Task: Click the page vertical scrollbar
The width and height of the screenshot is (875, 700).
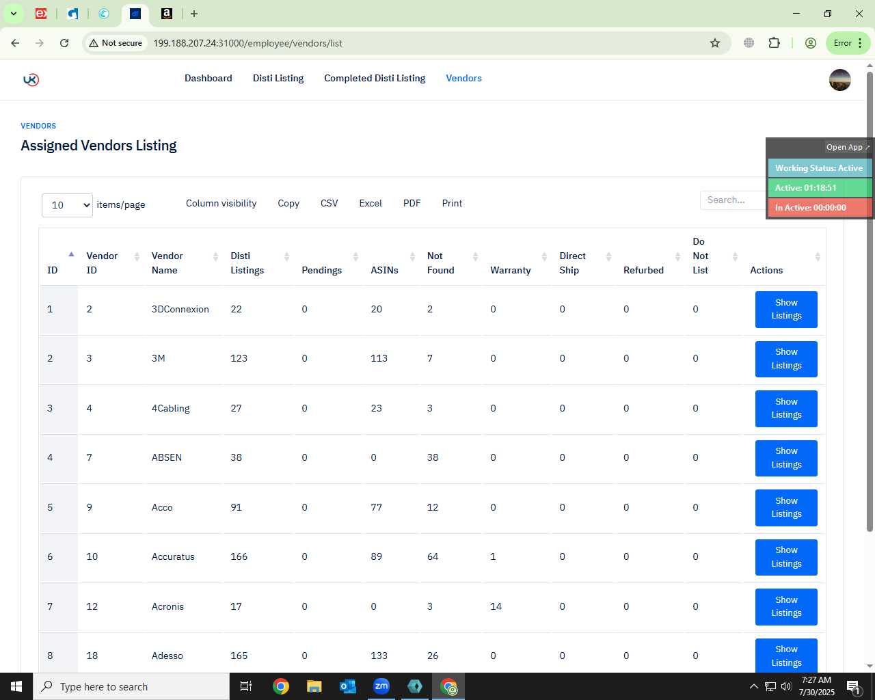Action: pyautogui.click(x=870, y=301)
